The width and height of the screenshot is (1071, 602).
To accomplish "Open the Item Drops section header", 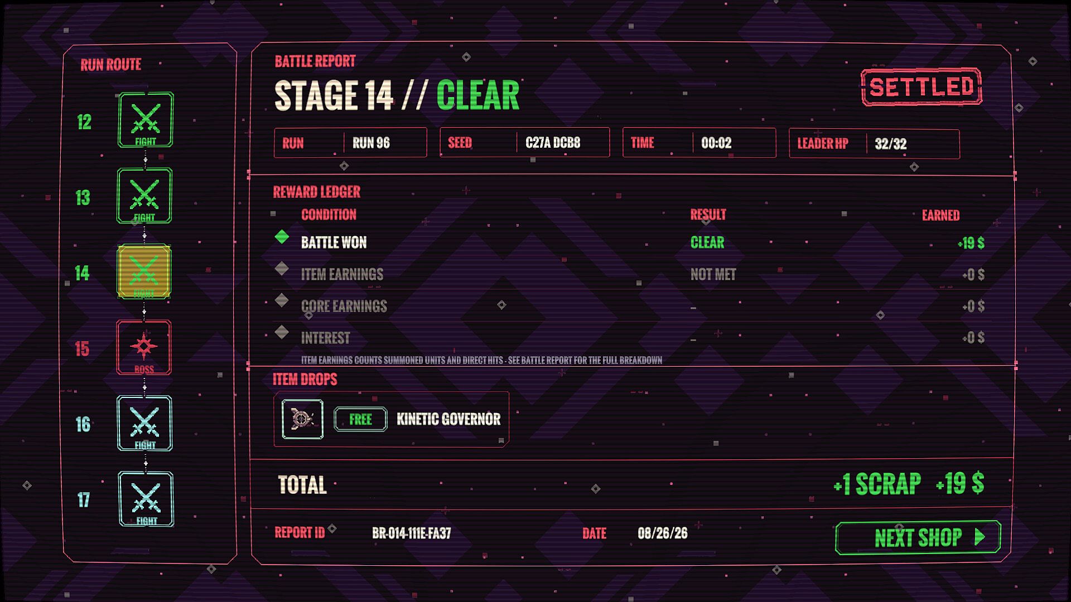I will [305, 379].
